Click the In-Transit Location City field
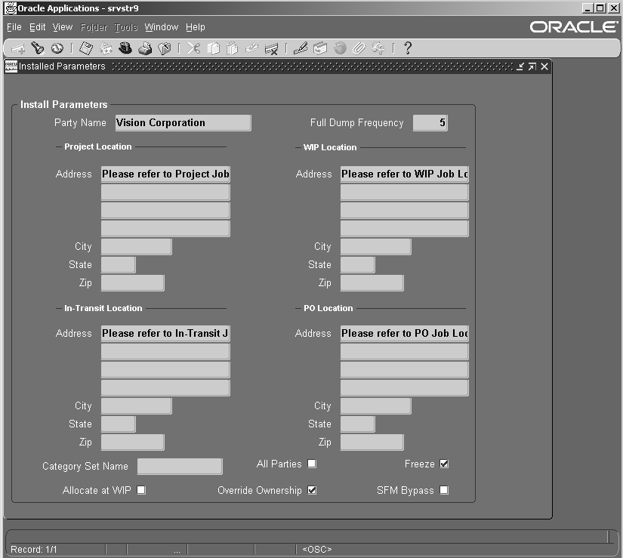Image resolution: width=623 pixels, height=558 pixels. tap(136, 406)
